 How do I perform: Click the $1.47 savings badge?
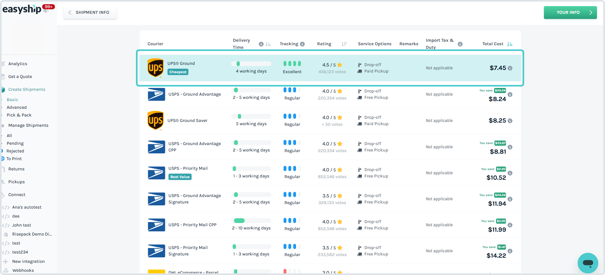point(501,247)
